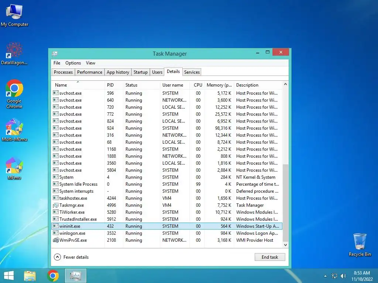378x283 pixels.
Task: Click the icon next to winlogon.exe
Action: (x=56, y=233)
